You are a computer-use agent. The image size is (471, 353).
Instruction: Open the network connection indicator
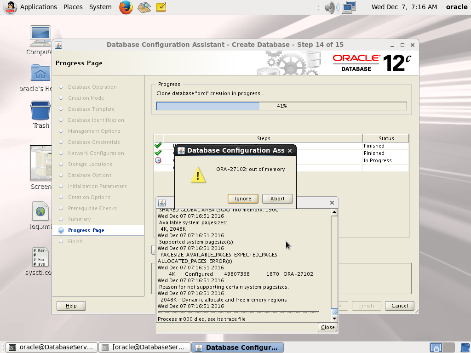point(349,7)
